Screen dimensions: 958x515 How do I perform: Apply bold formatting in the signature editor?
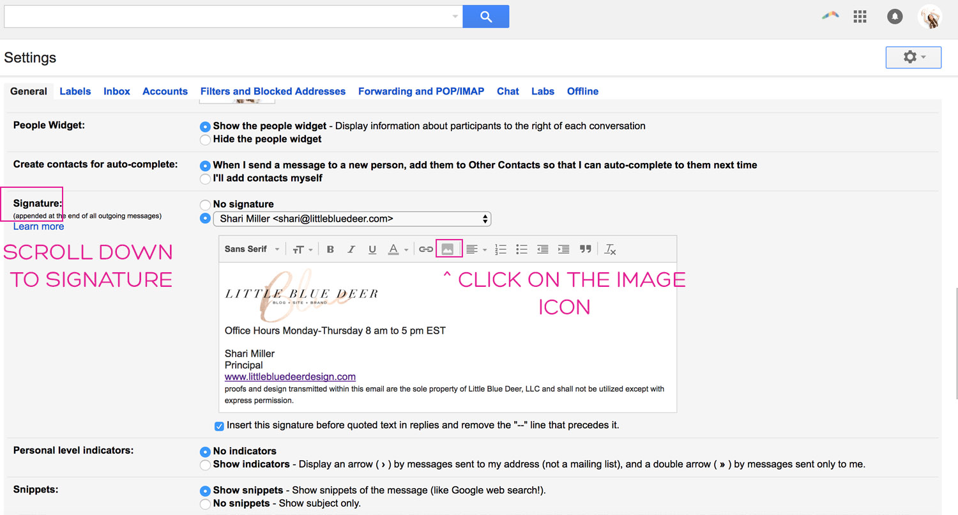click(330, 249)
